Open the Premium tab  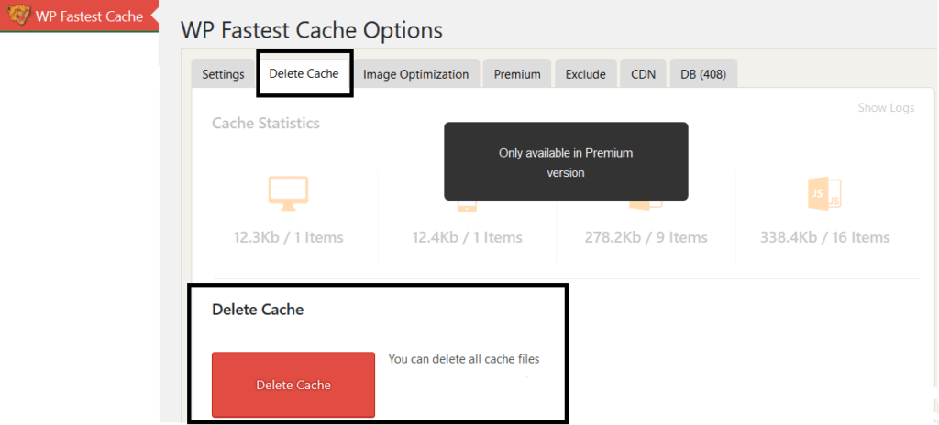click(x=517, y=75)
